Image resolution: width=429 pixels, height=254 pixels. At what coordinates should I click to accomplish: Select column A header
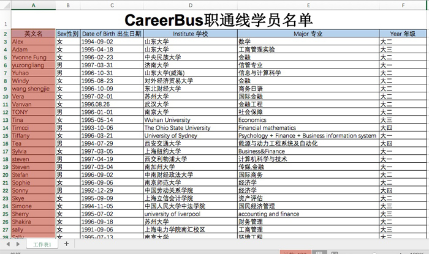(33, 5)
